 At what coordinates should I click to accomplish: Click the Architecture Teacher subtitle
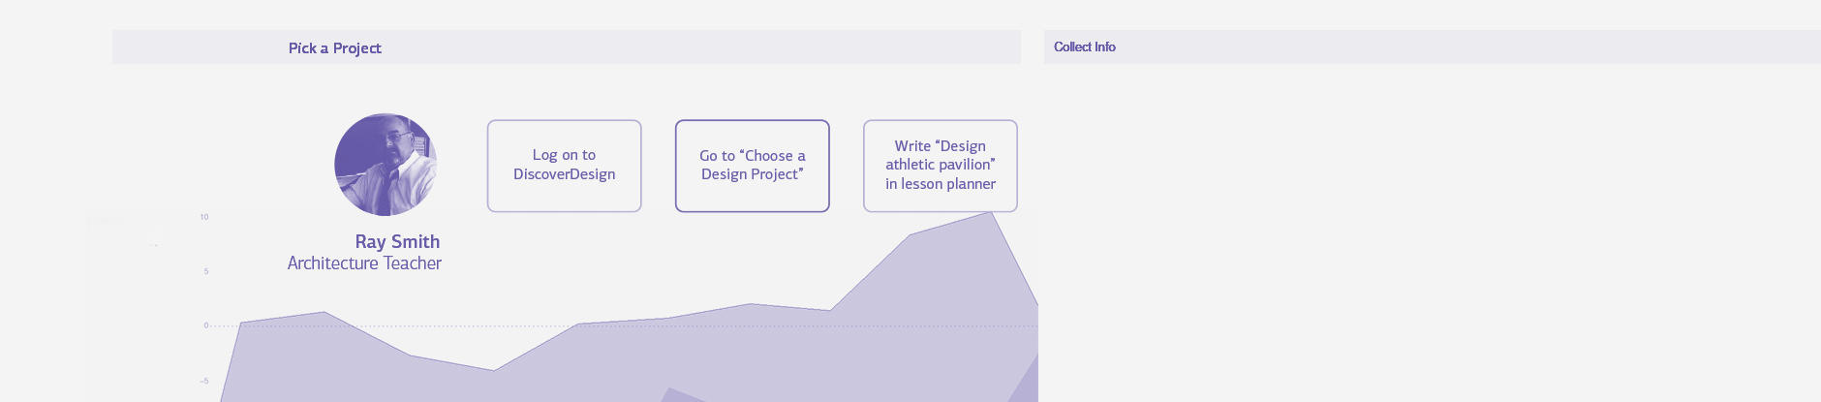click(x=364, y=263)
